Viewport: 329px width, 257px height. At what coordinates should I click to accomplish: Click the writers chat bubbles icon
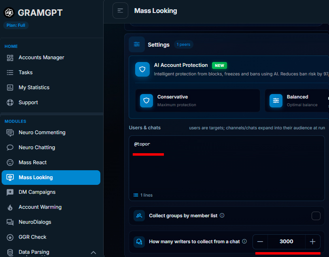[x=139, y=242]
